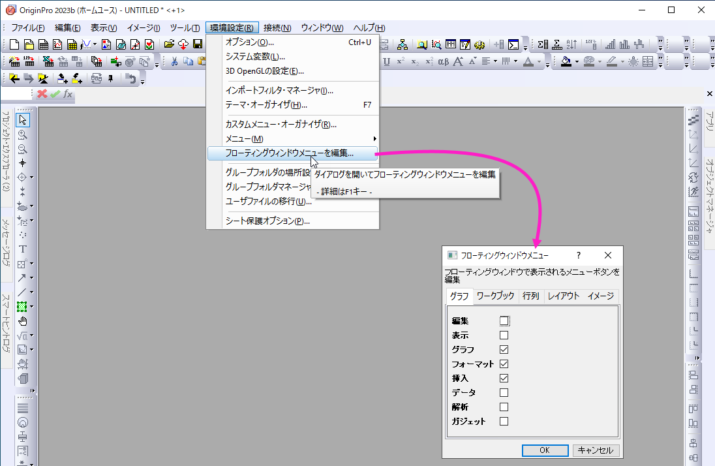Expand the arrow tool dropdown in left toolbar
Viewport: 715px width, 466px height.
point(31,278)
